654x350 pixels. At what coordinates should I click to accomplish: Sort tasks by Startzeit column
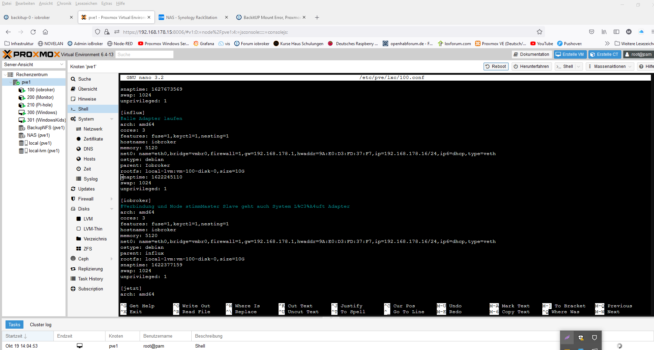coord(28,336)
